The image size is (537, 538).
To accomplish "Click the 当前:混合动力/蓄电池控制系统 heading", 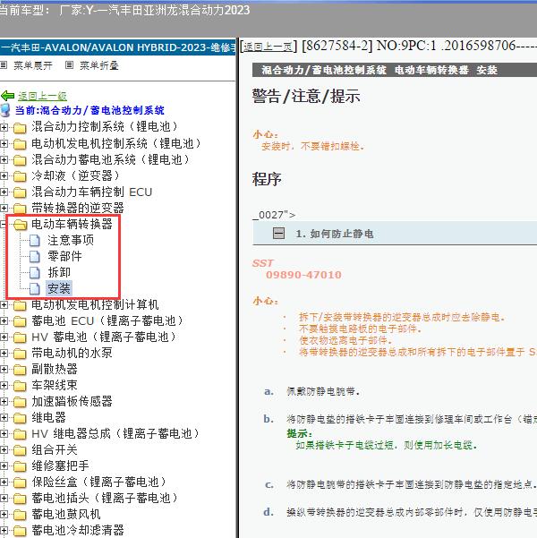I will (x=89, y=110).
